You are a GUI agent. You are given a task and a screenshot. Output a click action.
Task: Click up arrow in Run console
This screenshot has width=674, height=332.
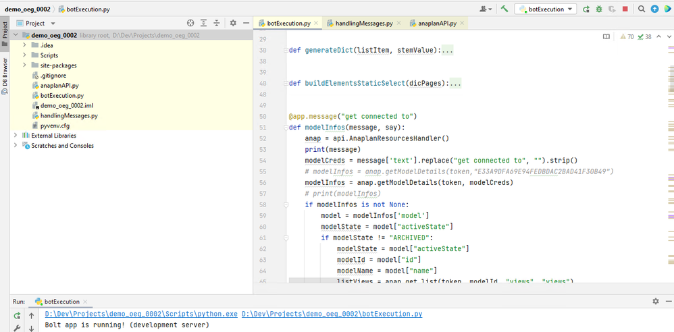(x=31, y=316)
